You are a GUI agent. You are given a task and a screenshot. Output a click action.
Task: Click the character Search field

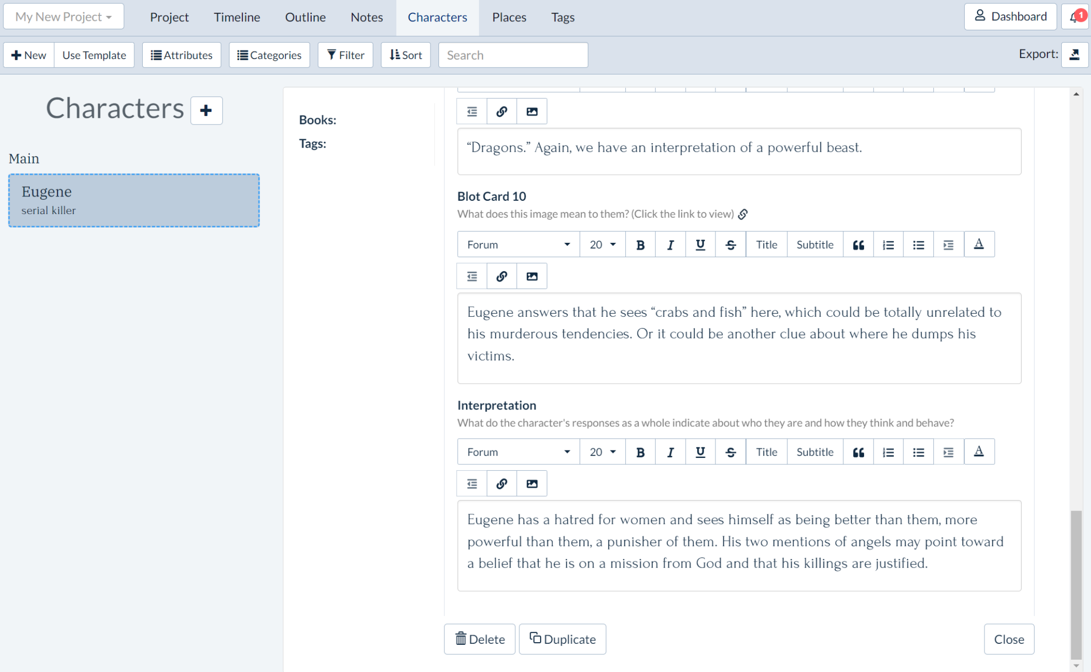click(x=513, y=55)
